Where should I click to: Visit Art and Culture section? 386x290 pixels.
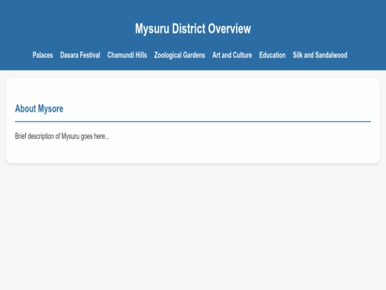[232, 55]
